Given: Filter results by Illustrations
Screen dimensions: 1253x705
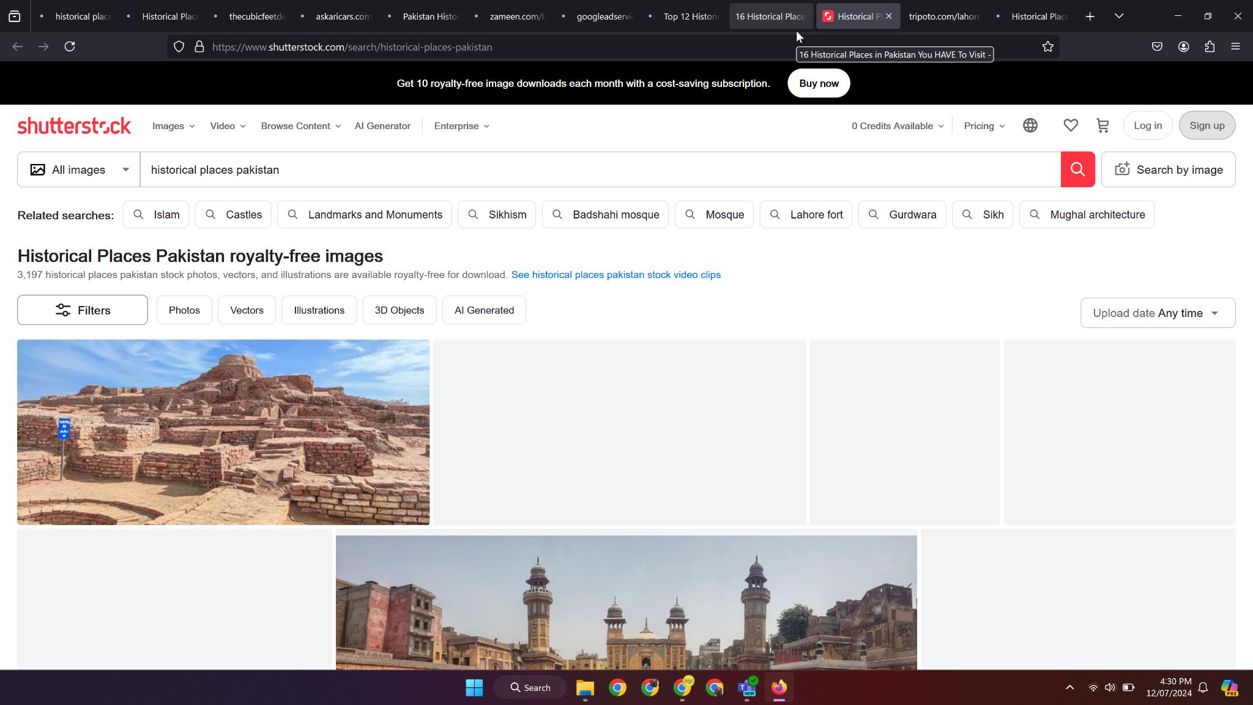Looking at the screenshot, I should [x=319, y=310].
